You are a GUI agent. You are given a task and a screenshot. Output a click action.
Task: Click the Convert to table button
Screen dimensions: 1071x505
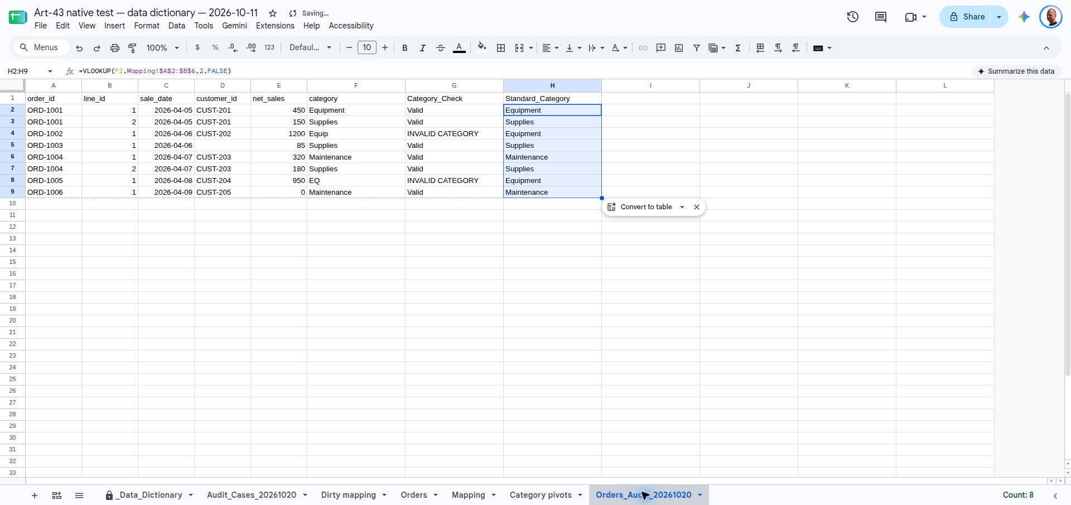click(640, 207)
